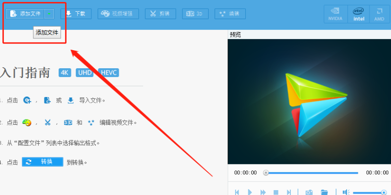Click the add-disc icon in guide step 1
The image size is (391, 195).
point(27,100)
